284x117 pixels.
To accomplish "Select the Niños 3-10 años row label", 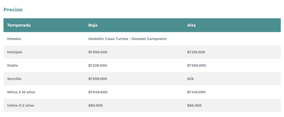I will click(21, 92).
